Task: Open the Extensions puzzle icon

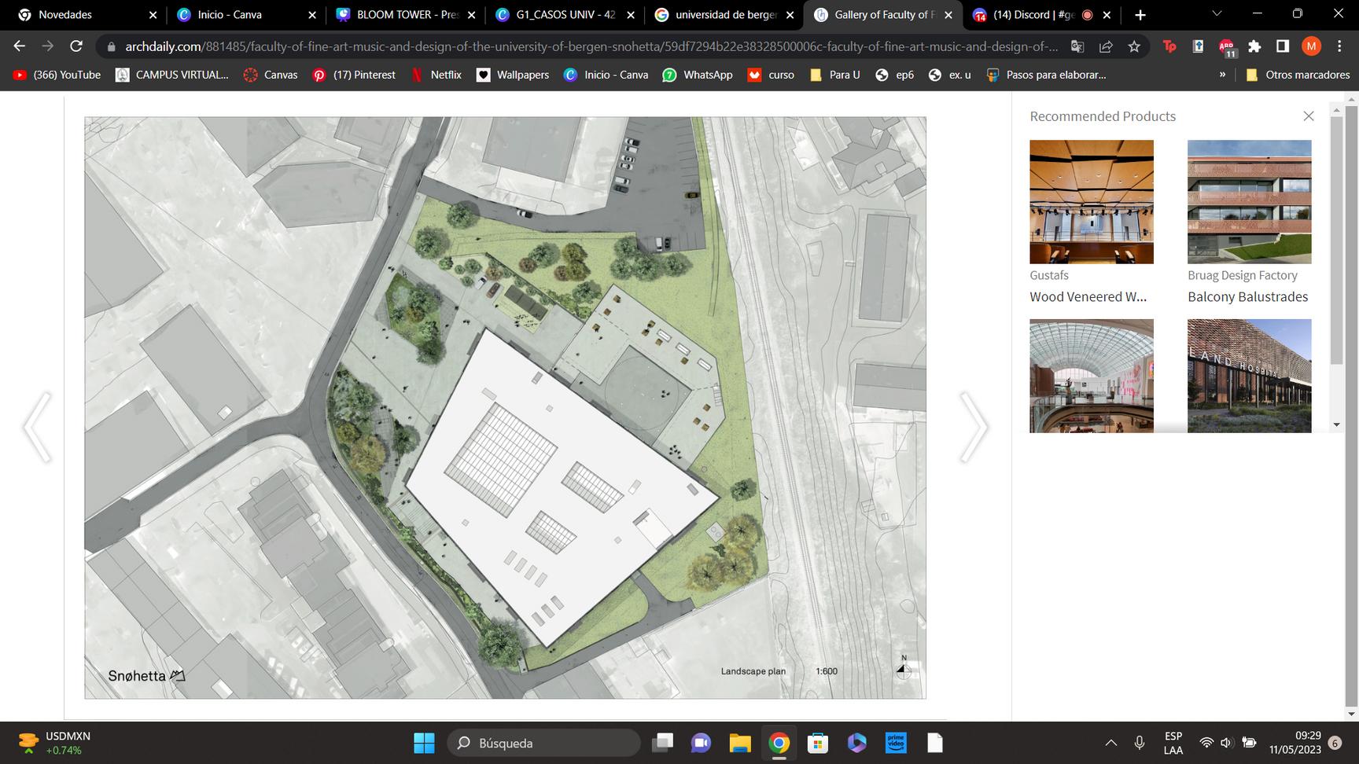Action: pos(1254,46)
